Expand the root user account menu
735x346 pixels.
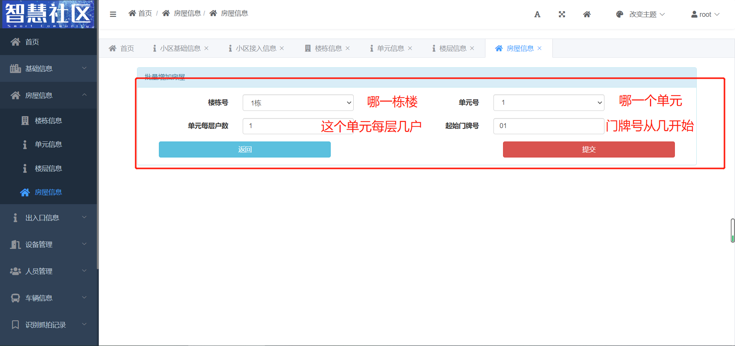[x=706, y=14]
